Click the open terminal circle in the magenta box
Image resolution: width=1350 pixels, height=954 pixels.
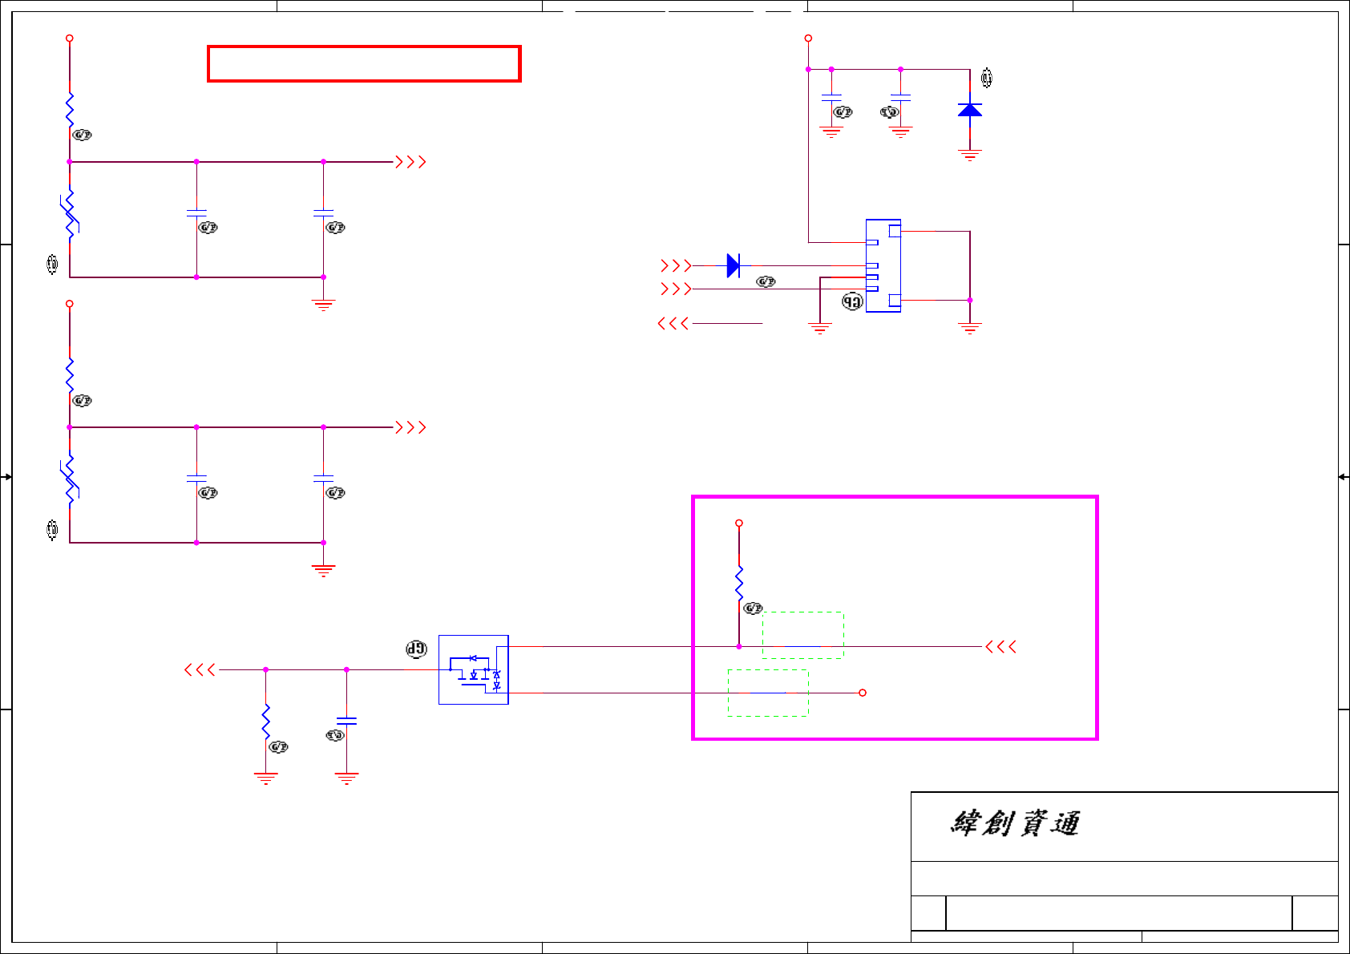point(863,693)
